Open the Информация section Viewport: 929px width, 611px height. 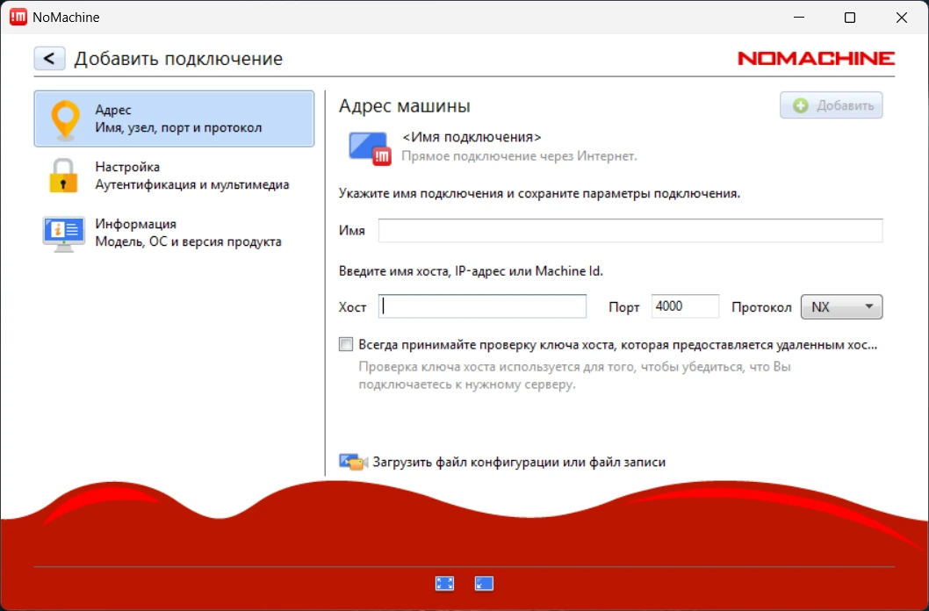coord(174,233)
